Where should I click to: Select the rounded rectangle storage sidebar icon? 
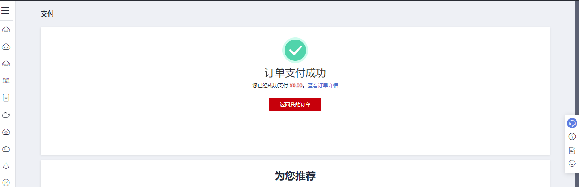(6, 98)
